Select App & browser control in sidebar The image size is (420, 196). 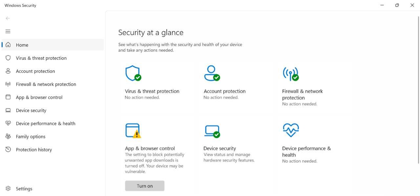pyautogui.click(x=39, y=97)
